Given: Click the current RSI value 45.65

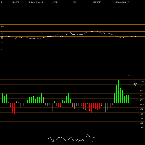Looking at the screenshot, I should tap(133, 37).
